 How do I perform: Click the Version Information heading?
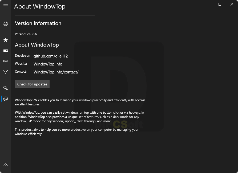38,23
